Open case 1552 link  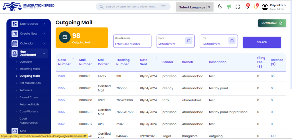click(x=62, y=124)
